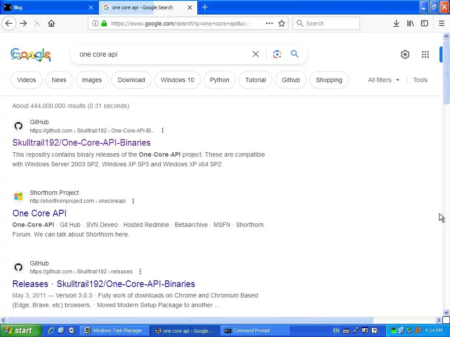The width and height of the screenshot is (450, 337).
Task: Switch to the Blog browser tab
Action: [46, 7]
